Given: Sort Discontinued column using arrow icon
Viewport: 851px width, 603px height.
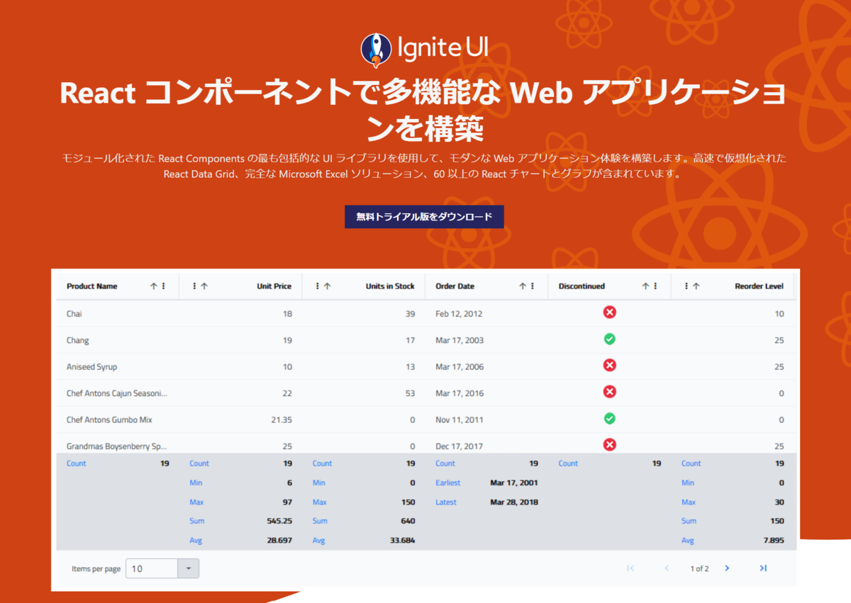Looking at the screenshot, I should [645, 286].
